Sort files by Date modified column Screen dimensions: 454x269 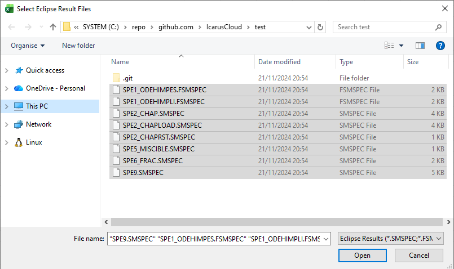(x=295, y=62)
